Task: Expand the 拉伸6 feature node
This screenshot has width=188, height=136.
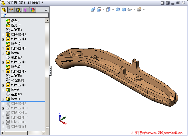Action: (x=3, y=53)
